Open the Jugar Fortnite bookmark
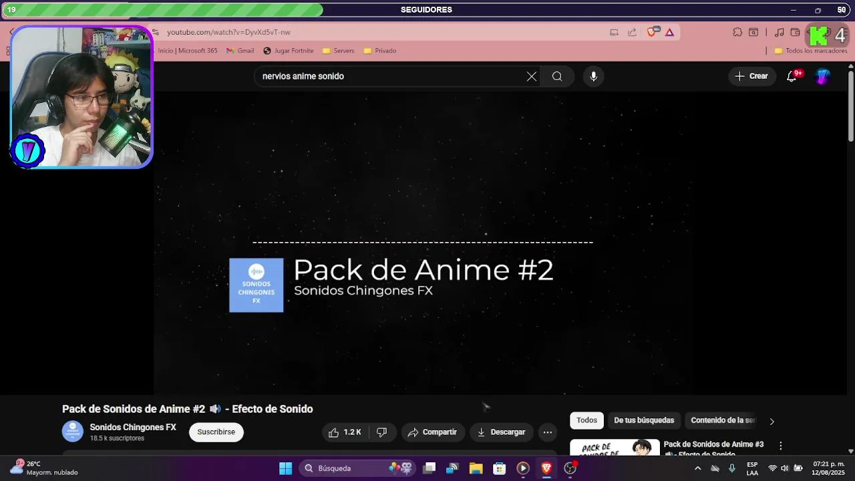 pyautogui.click(x=289, y=51)
